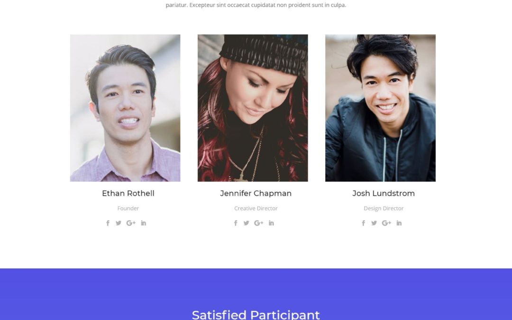This screenshot has width=512, height=320.
Task: Open Jennifer Chapman's Twitter icon
Action: pos(247,223)
